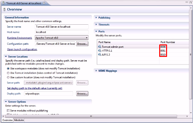Screen dimensions: 193x123
Task: Click the horizontal scrollbar right arrow
Action: point(187,116)
